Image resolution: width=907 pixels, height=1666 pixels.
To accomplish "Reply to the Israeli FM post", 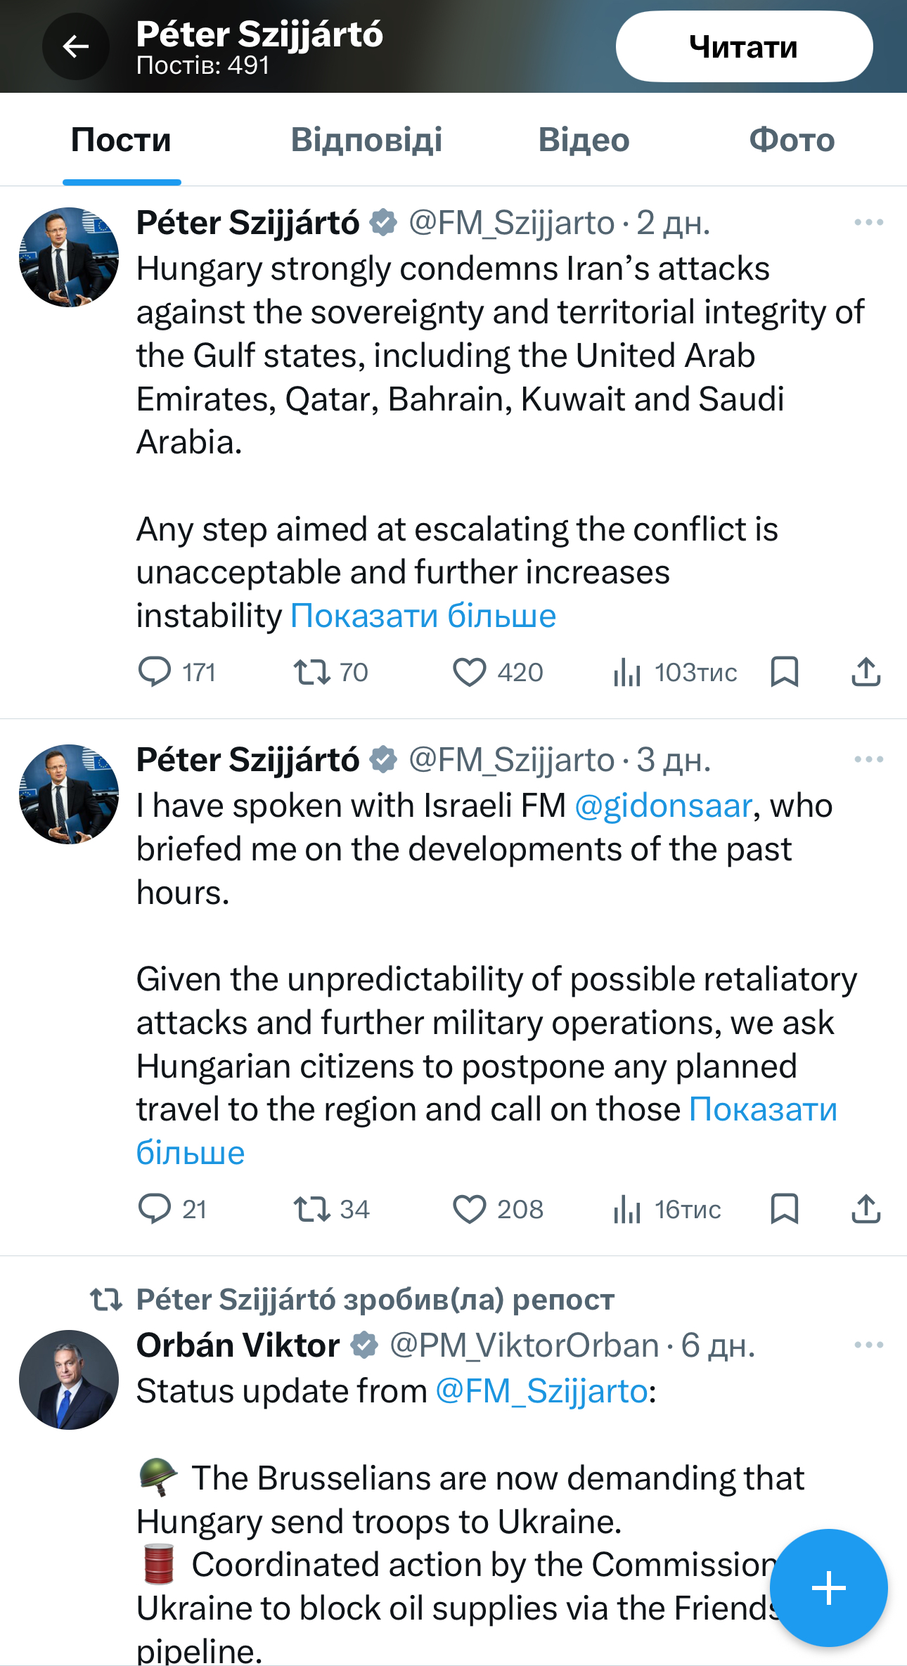I will 155,1208.
